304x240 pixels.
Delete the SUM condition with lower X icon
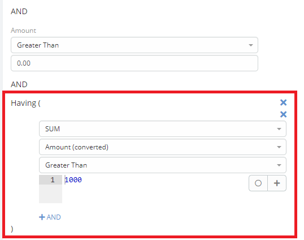[283, 114]
